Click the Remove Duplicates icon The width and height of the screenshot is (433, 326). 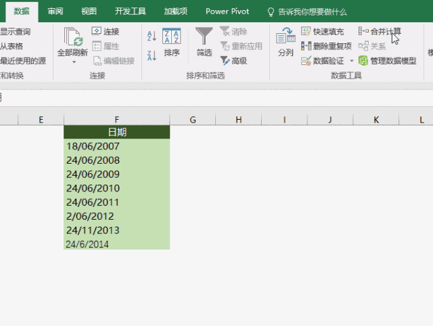point(306,46)
